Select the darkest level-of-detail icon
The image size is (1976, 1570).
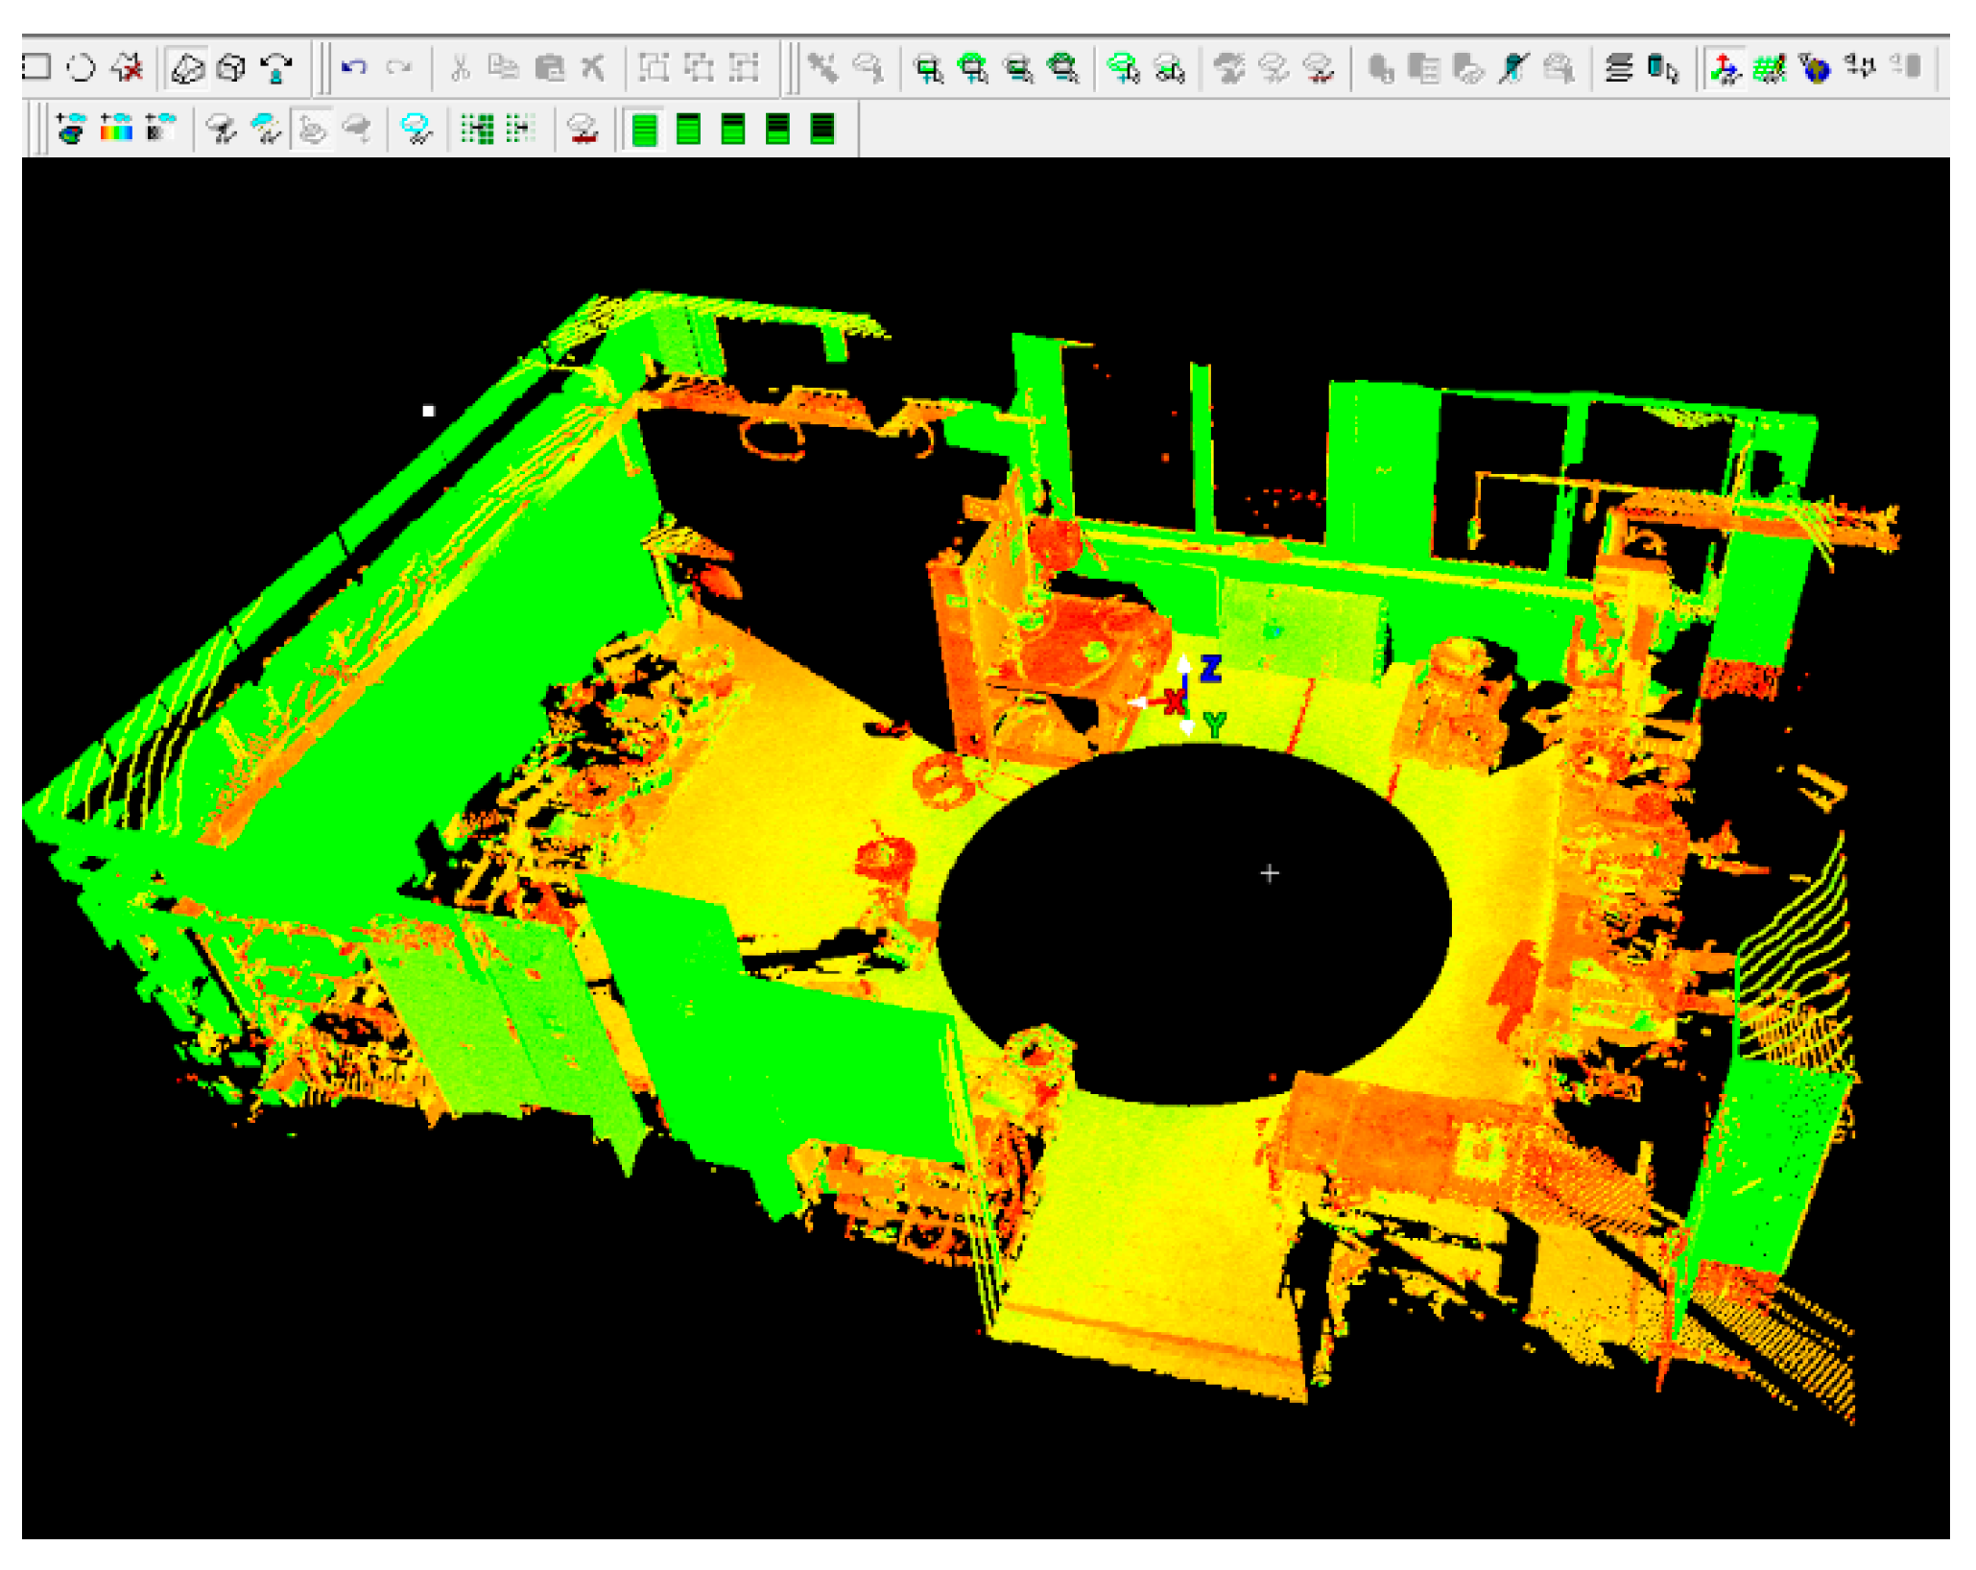point(822,129)
